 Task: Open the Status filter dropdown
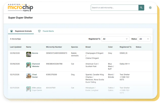(144, 39)
